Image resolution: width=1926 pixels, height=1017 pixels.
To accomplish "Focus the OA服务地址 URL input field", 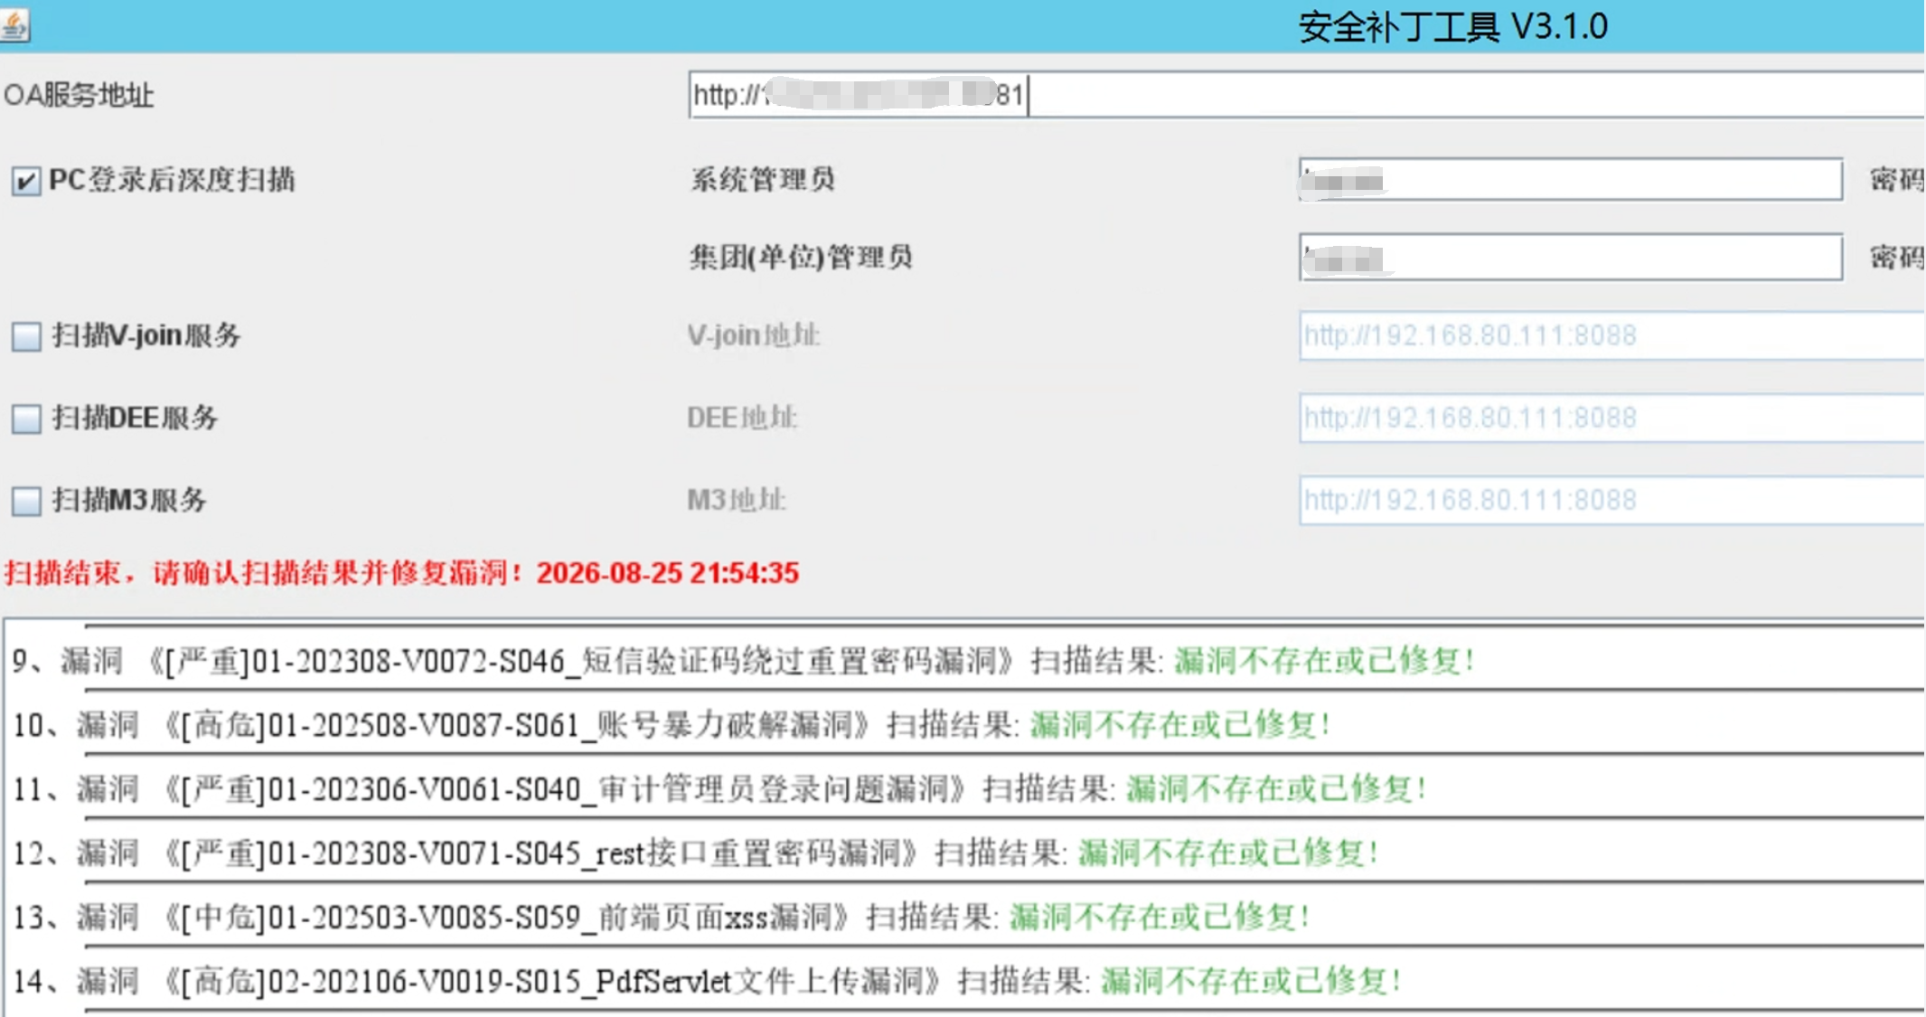I will tap(1306, 94).
